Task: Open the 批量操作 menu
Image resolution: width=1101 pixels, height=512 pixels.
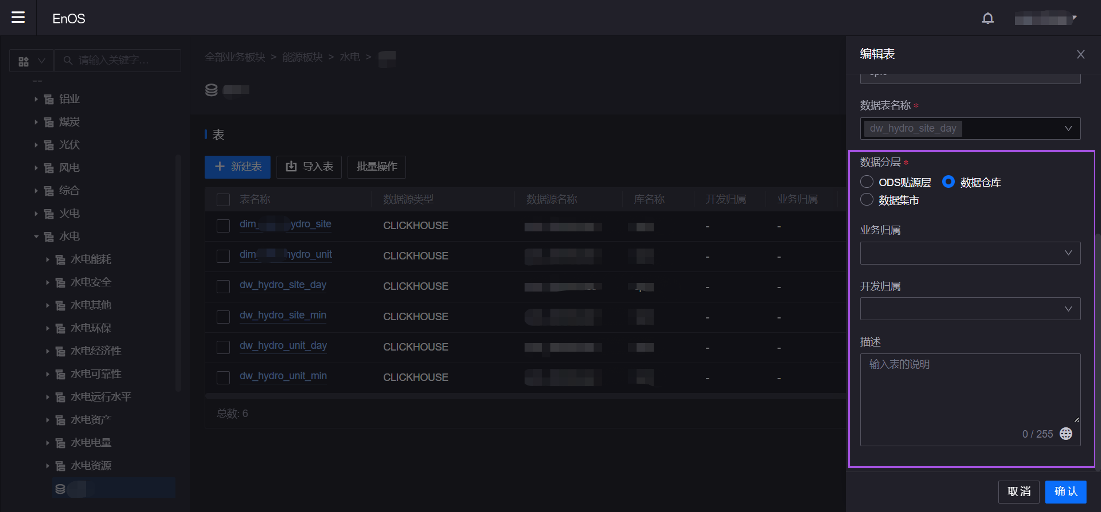Action: click(377, 167)
